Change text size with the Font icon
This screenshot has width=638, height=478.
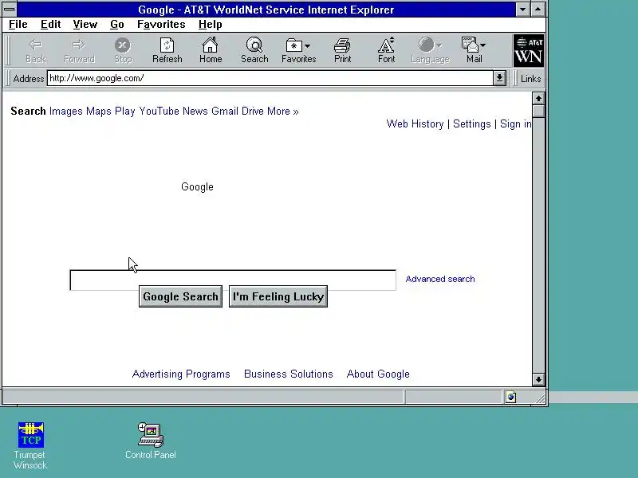pos(386,45)
